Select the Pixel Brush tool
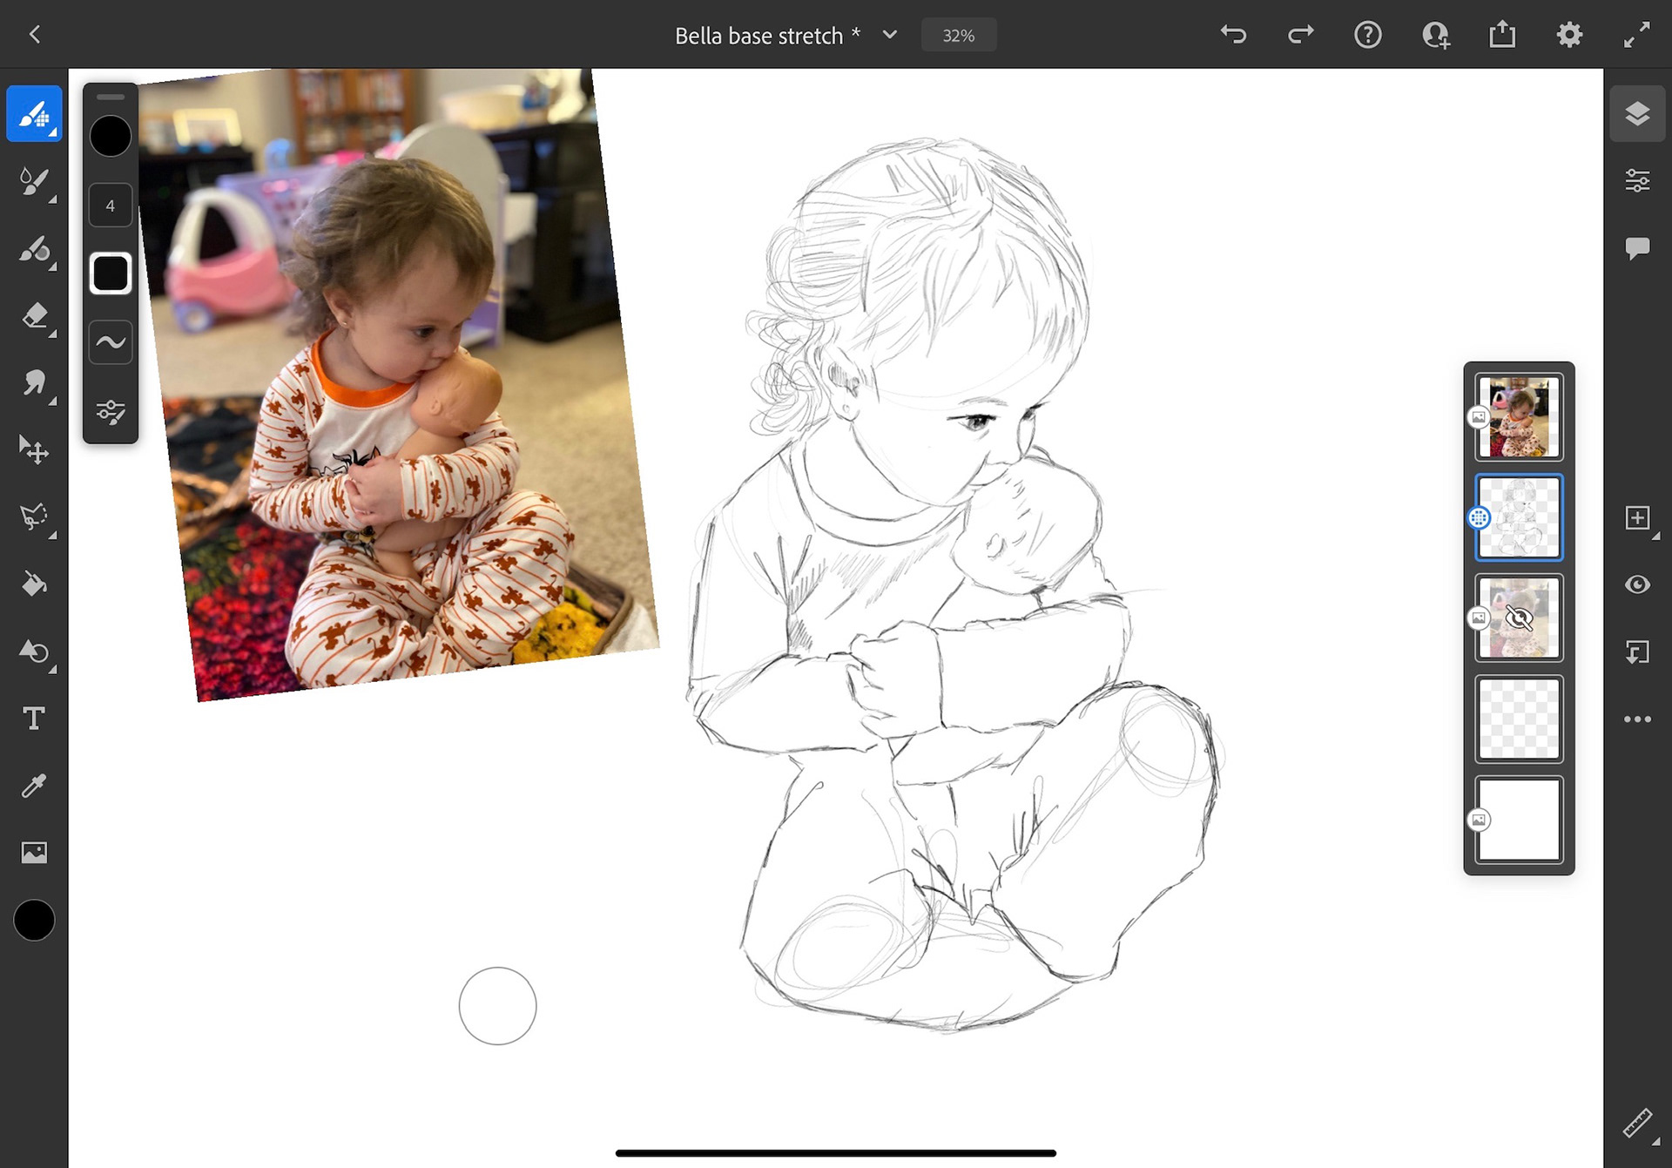Viewport: 1672px width, 1168px height. tap(34, 114)
